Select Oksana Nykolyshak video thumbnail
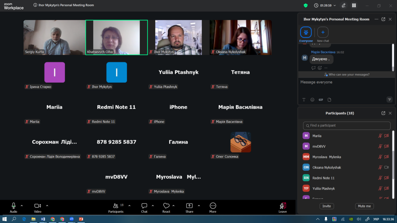The width and height of the screenshot is (397, 223). pyautogui.click(x=241, y=37)
